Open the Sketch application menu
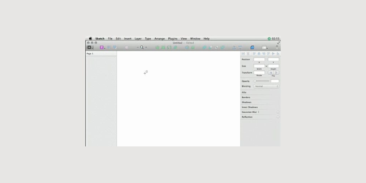The height and width of the screenshot is (183, 366). pyautogui.click(x=100, y=39)
